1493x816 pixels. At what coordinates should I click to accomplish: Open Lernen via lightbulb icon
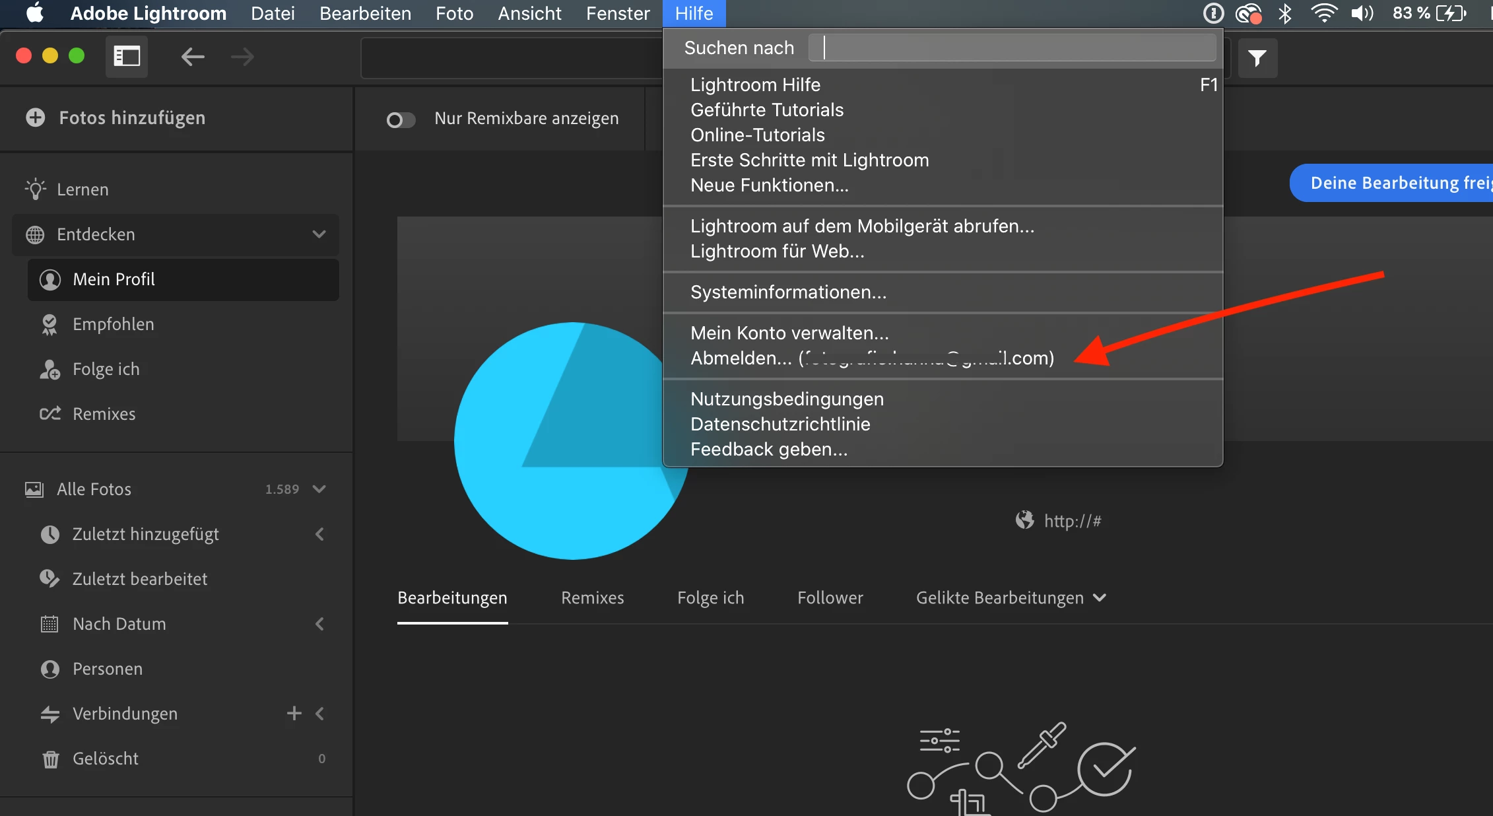coord(36,189)
